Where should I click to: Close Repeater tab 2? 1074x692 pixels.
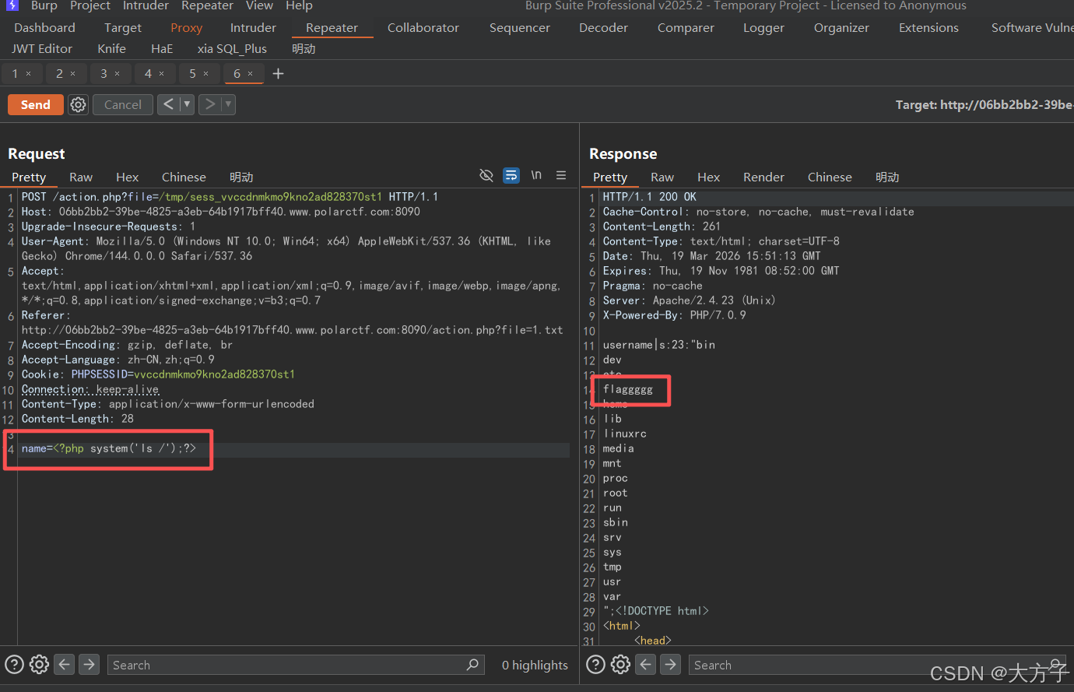pos(73,74)
